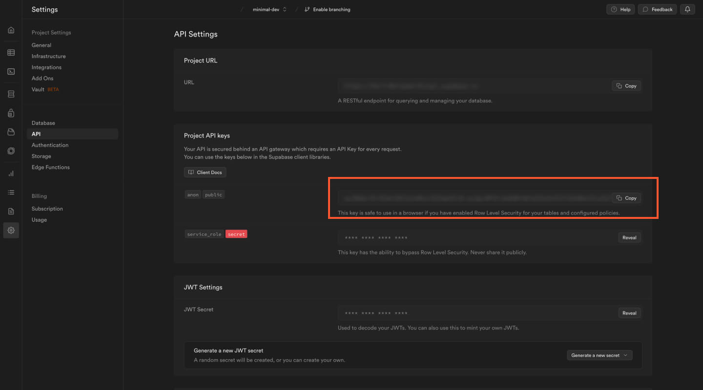Screen dimensions: 703x390
Task: Open Add Ons settings
Action: pos(42,78)
